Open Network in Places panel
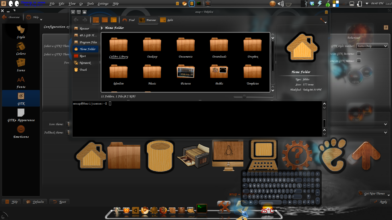The image size is (392, 220). pyautogui.click(x=86, y=63)
